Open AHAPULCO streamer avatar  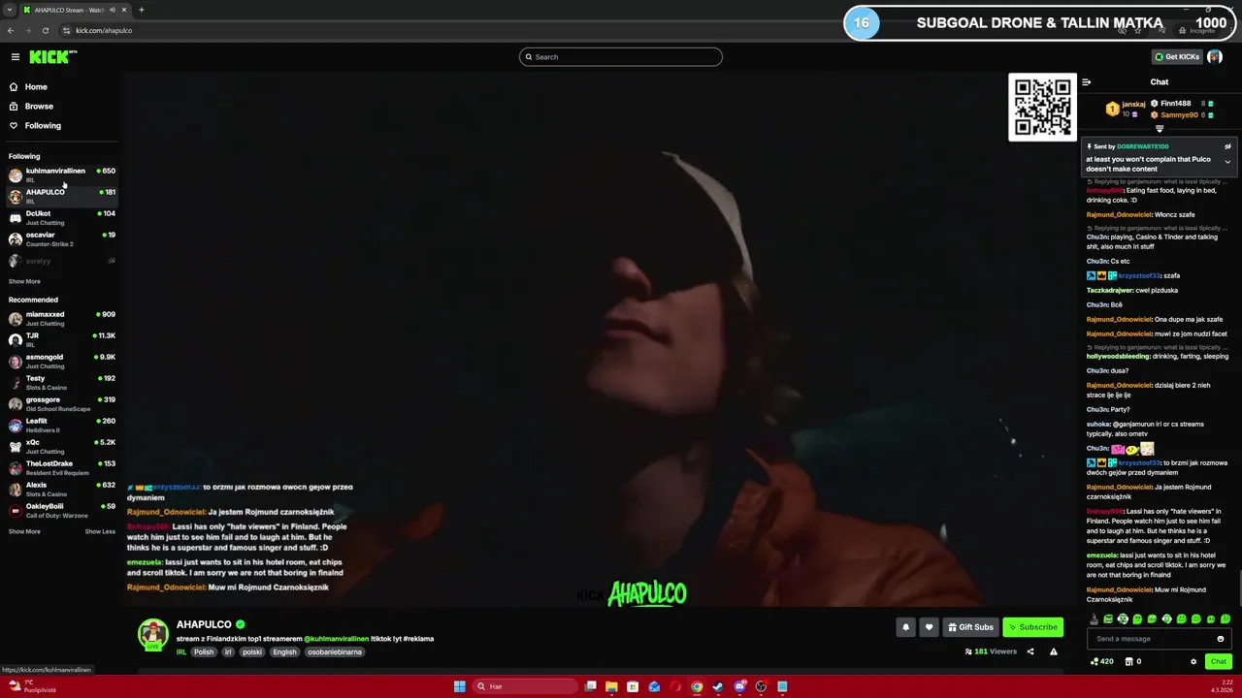point(152,634)
